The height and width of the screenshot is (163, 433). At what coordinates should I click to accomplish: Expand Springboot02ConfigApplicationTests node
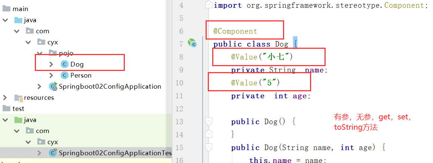[x=40, y=153]
